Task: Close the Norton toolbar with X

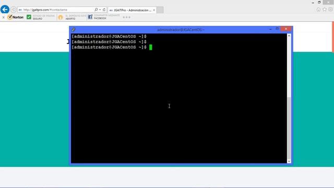Action: tap(4, 17)
